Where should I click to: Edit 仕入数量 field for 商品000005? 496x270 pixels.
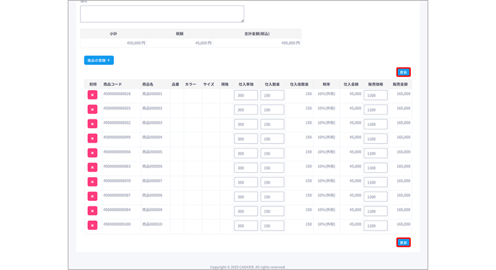[x=273, y=153]
